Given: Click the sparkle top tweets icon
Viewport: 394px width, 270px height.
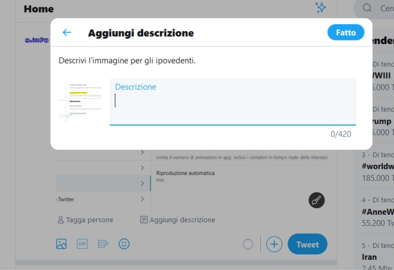Looking at the screenshot, I should coord(320,8).
